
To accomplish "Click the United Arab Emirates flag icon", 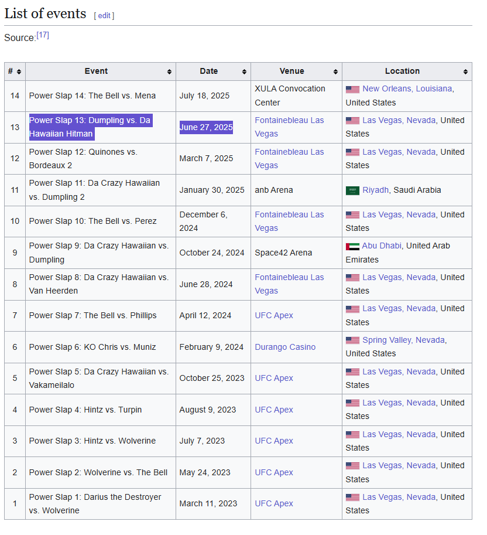I will pyautogui.click(x=352, y=246).
